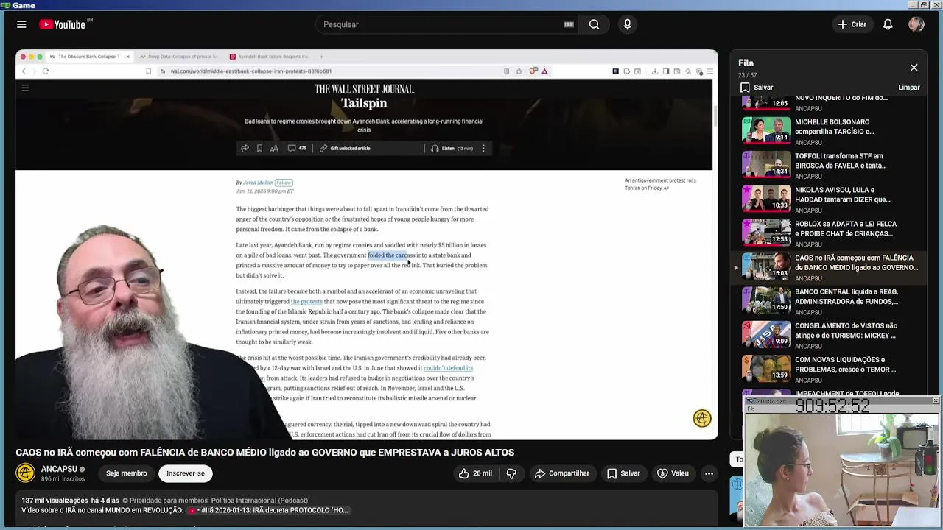Viewport: 943px width, 530px height.
Task: Click Listen (13 min) audio button
Action: pyautogui.click(x=452, y=148)
